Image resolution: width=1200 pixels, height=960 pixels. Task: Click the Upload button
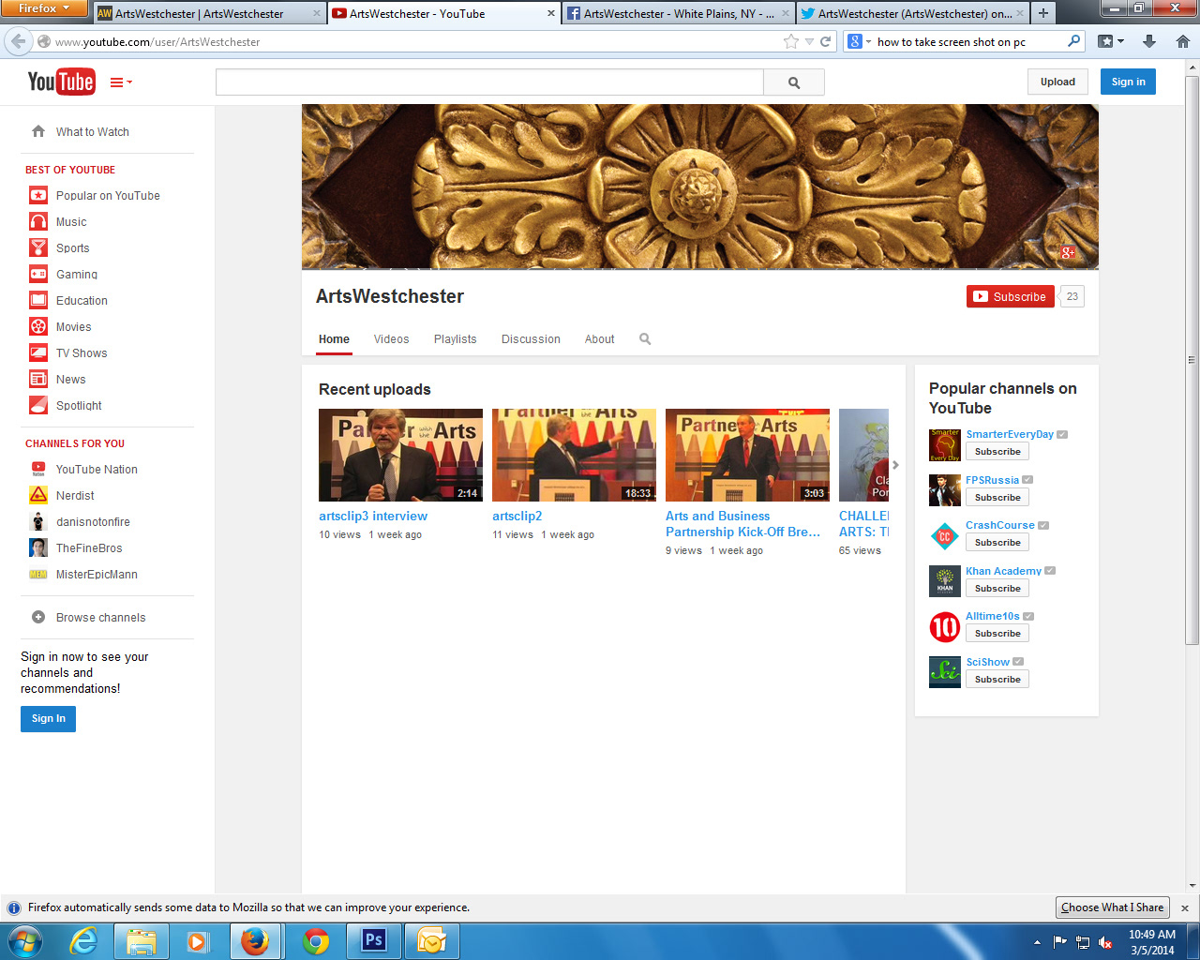tap(1057, 82)
